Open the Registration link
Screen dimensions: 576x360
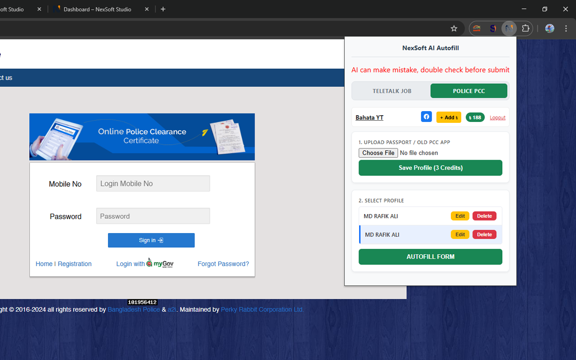[75, 264]
